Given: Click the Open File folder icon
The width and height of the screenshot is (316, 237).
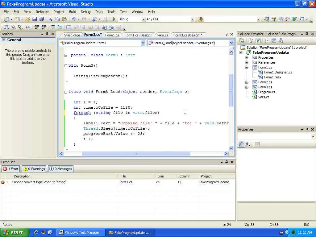Looking at the screenshot, I should tap(27, 19).
